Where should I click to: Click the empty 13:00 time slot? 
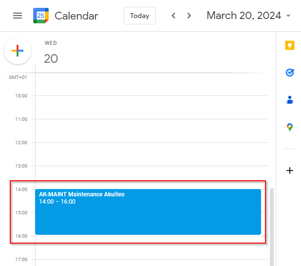[151, 177]
